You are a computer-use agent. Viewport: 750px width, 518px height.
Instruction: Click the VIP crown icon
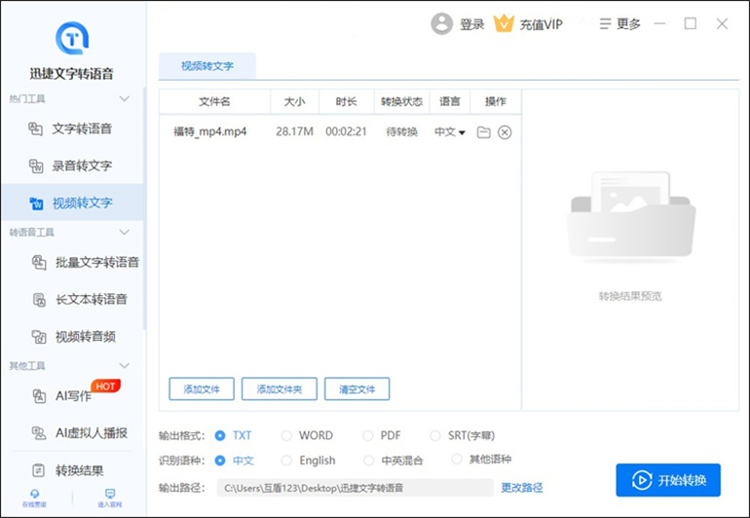point(504,23)
